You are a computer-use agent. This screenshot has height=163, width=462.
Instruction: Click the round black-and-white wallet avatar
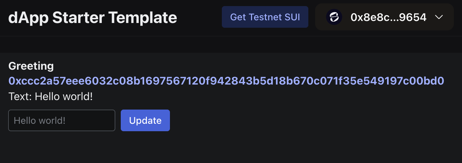point(334,17)
